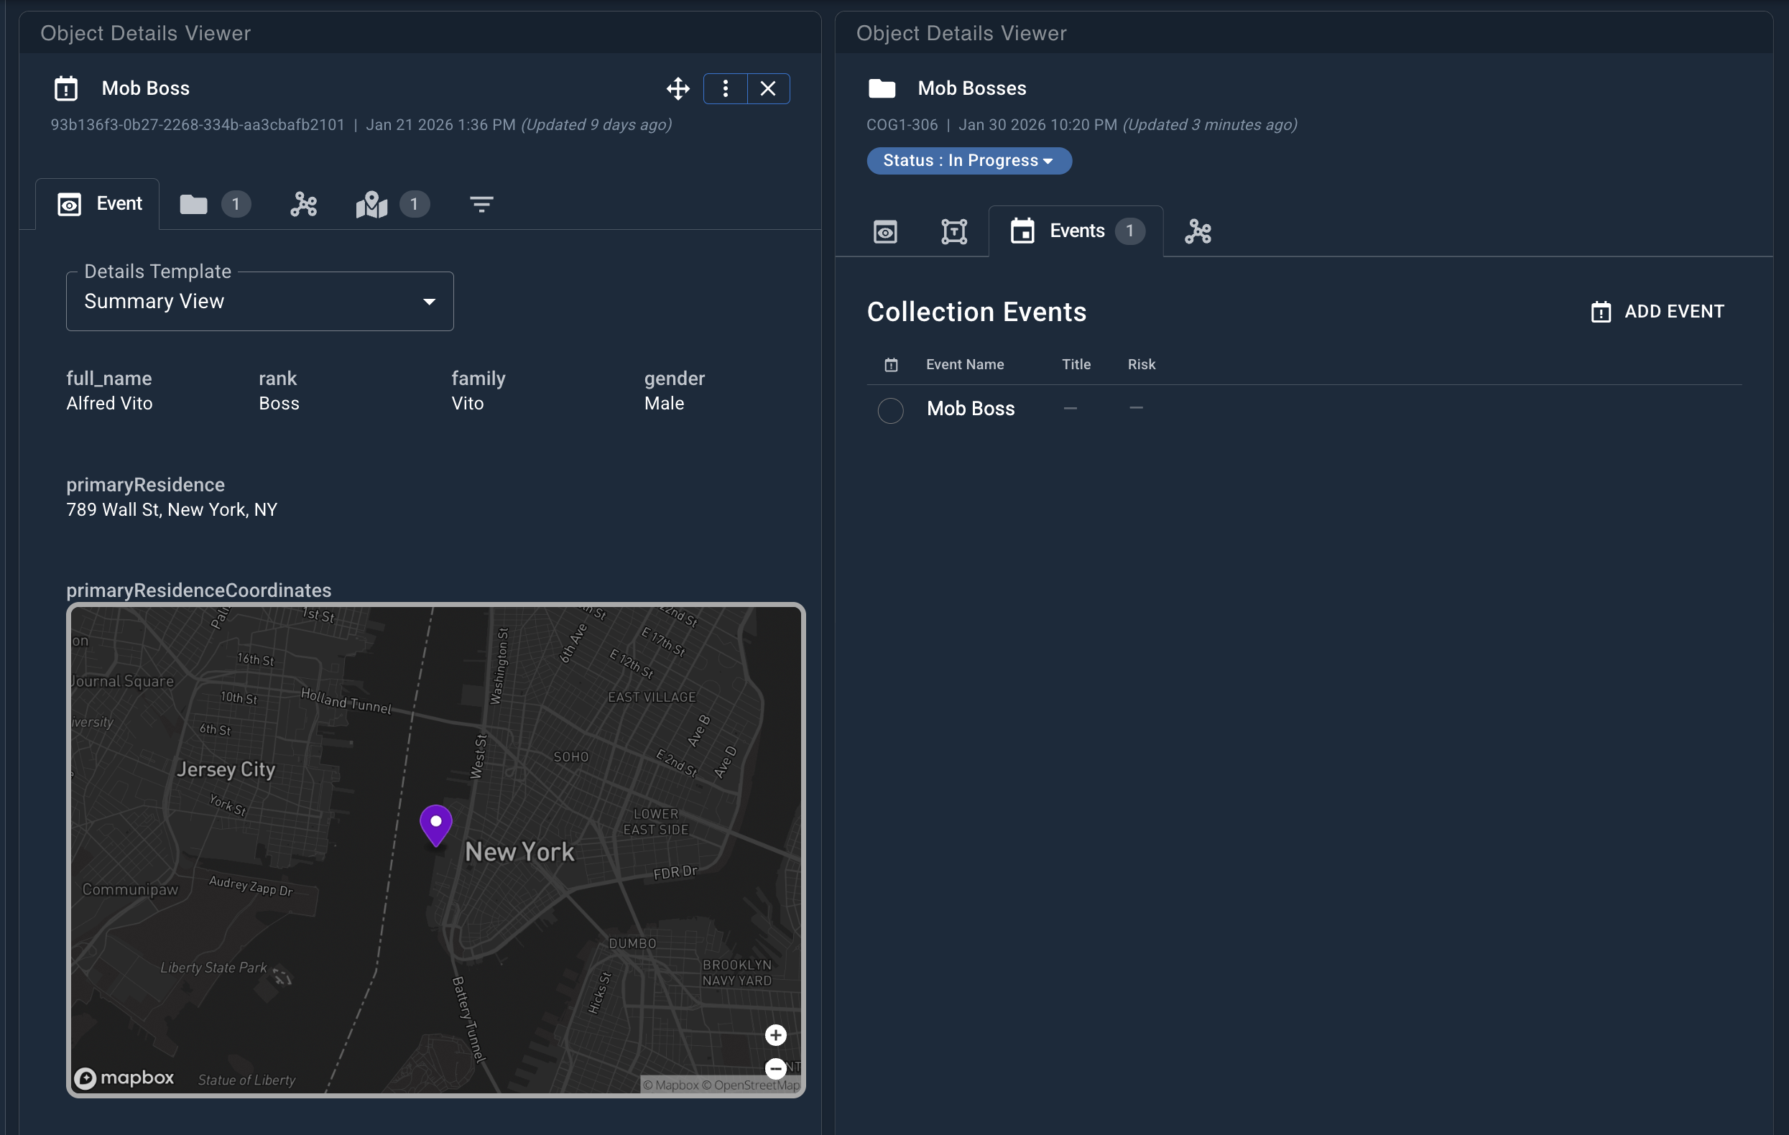Image resolution: width=1789 pixels, height=1135 pixels.
Task: Expand the Details Template dropdown
Action: (x=259, y=302)
